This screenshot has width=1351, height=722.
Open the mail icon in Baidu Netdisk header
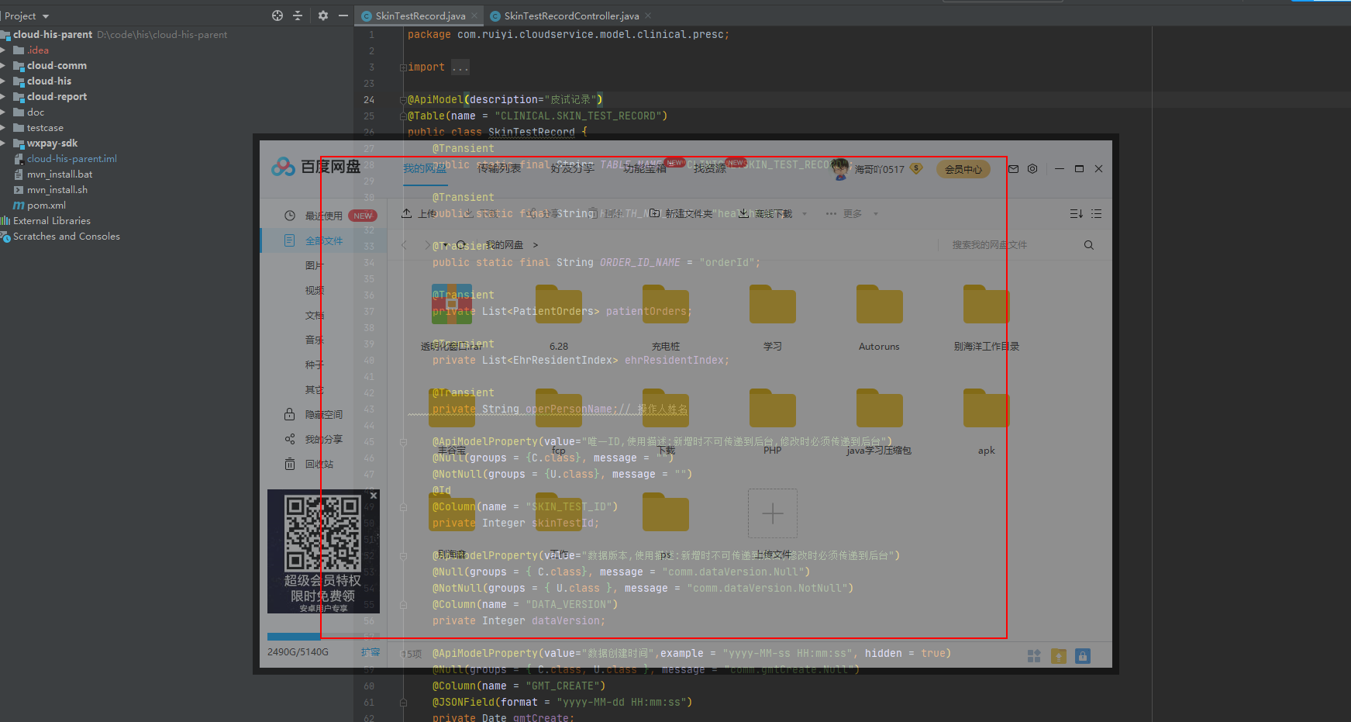click(x=1013, y=169)
